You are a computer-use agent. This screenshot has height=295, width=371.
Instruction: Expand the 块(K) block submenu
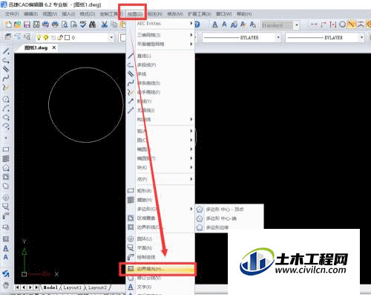pos(160,167)
